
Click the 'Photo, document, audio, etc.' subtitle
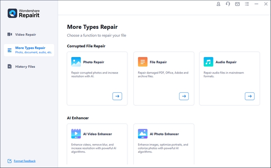(33, 52)
